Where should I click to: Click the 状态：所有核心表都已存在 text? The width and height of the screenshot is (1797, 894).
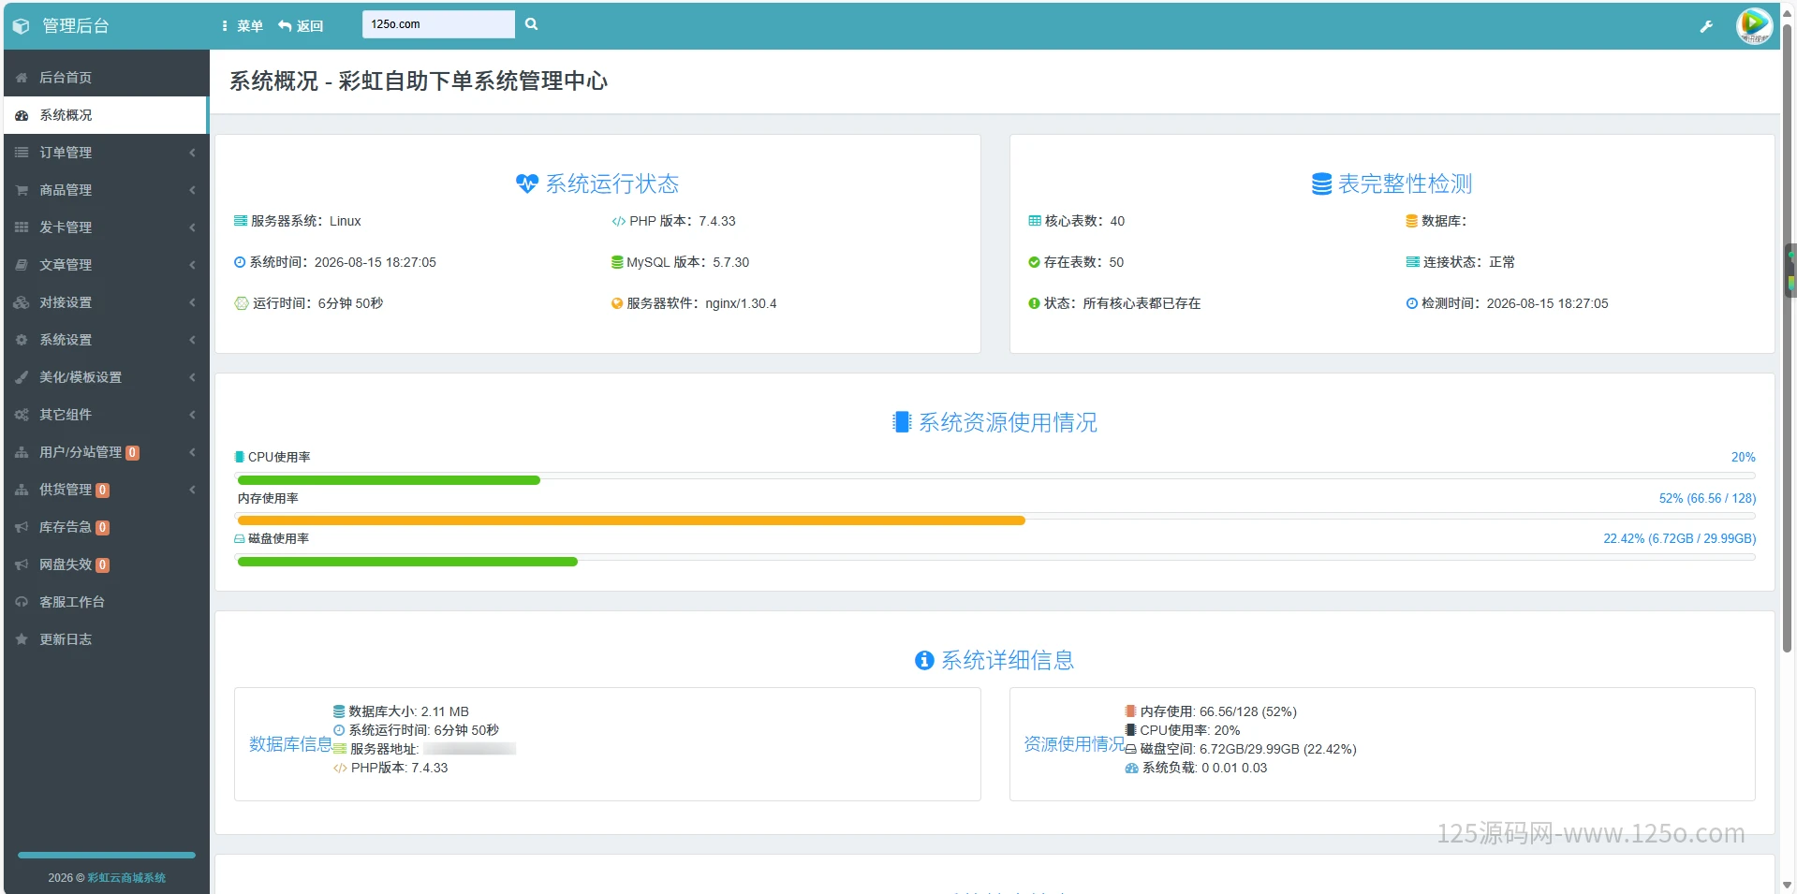coord(1122,303)
